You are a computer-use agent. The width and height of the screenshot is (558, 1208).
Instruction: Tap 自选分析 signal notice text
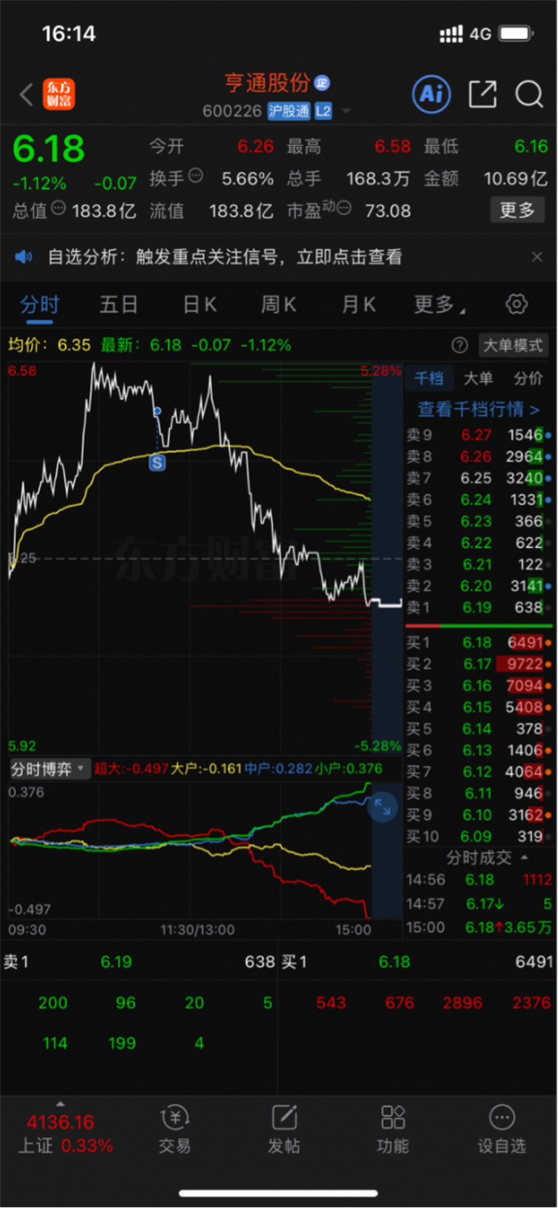tap(225, 256)
